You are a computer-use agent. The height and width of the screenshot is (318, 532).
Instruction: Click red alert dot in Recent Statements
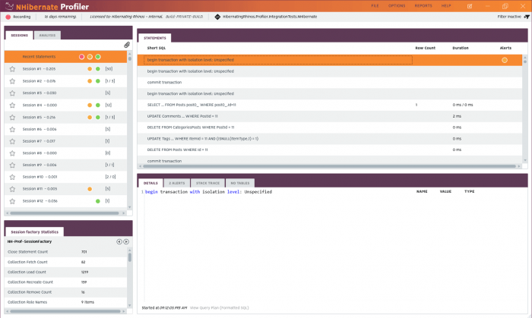pyautogui.click(x=82, y=57)
